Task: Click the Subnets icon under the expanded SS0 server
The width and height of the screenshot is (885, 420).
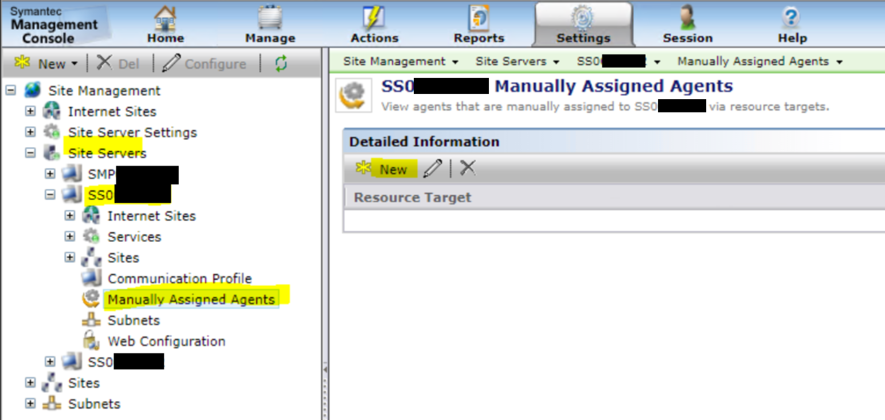Action: tap(91, 320)
